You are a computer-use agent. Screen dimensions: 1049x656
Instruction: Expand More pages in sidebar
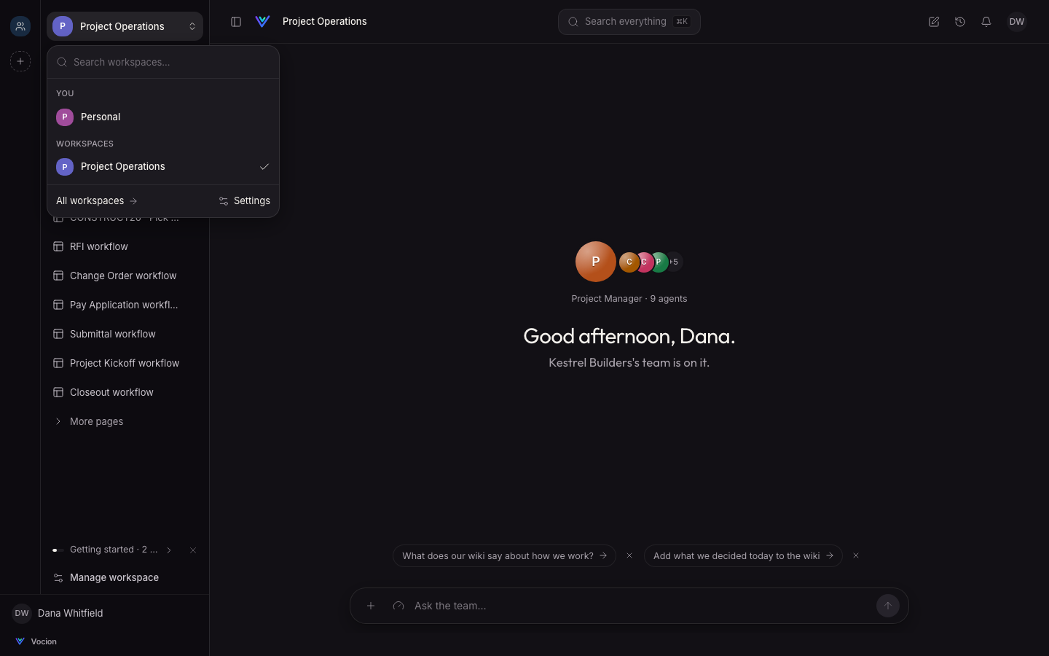pos(125,421)
